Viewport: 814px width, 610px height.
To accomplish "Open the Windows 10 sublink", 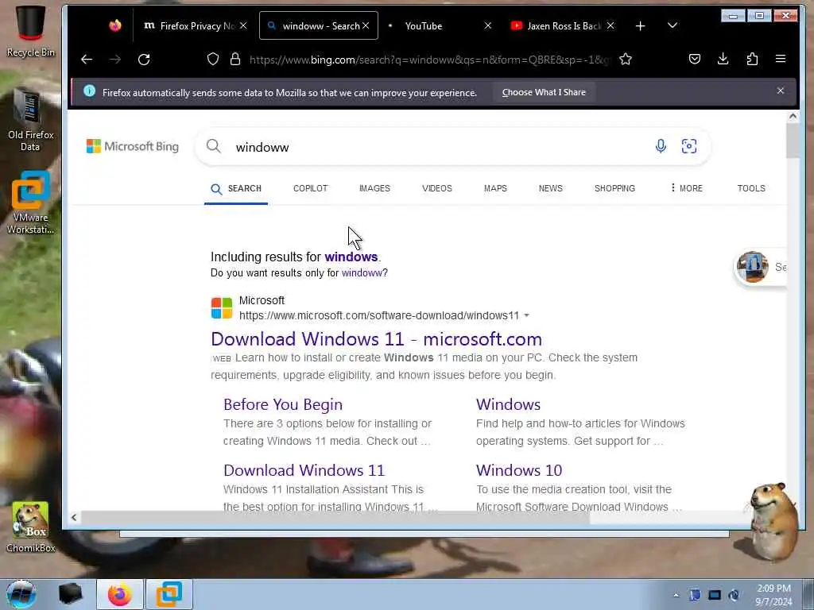I will [519, 470].
